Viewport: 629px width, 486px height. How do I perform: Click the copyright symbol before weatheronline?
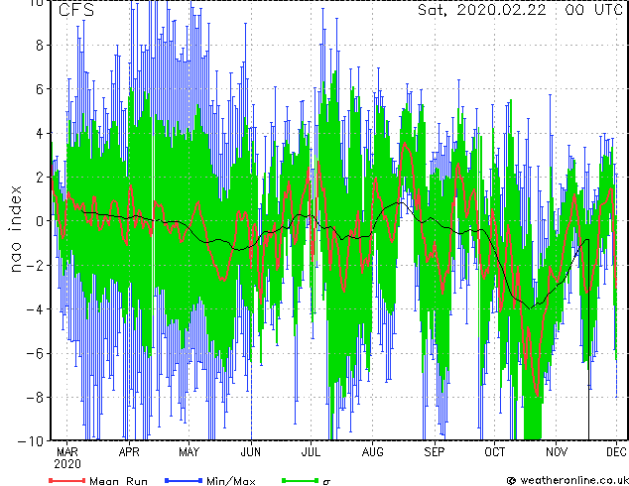511,481
